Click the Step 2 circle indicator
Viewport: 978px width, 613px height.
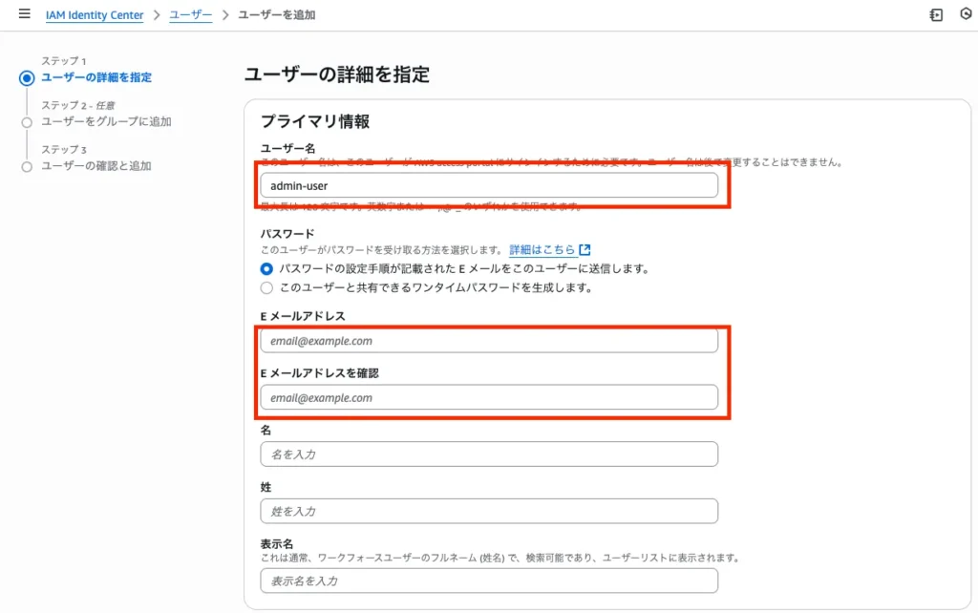(x=27, y=122)
